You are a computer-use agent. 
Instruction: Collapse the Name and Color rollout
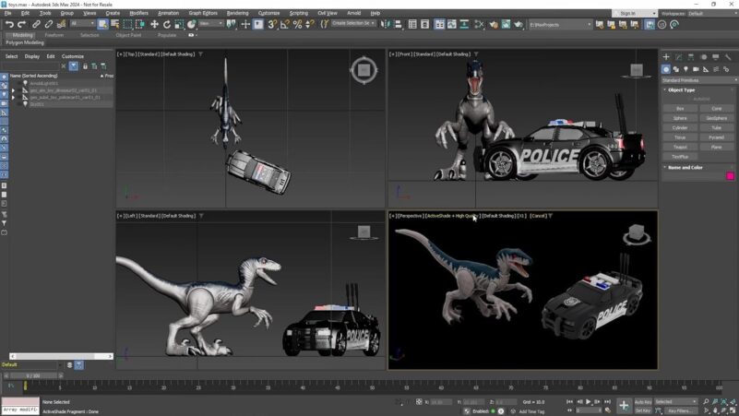point(685,167)
